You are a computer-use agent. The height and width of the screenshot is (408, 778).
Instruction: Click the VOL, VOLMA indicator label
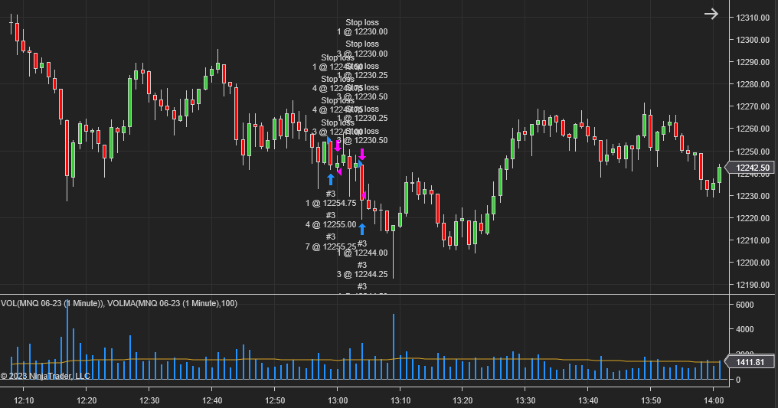[119, 303]
